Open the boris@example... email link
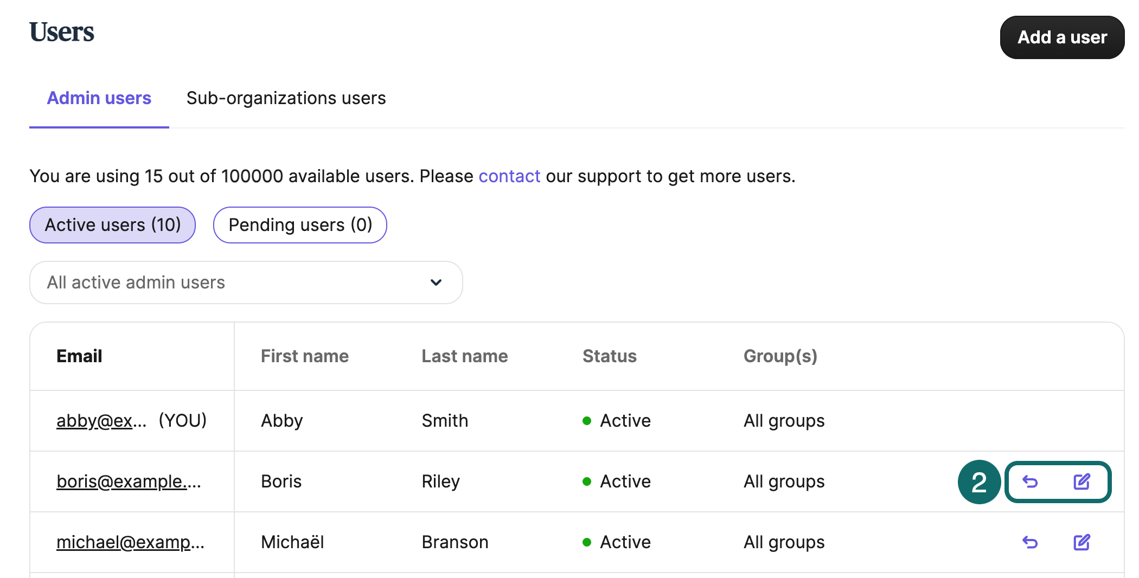Screen dimensions: 1139x578 pyautogui.click(x=129, y=481)
